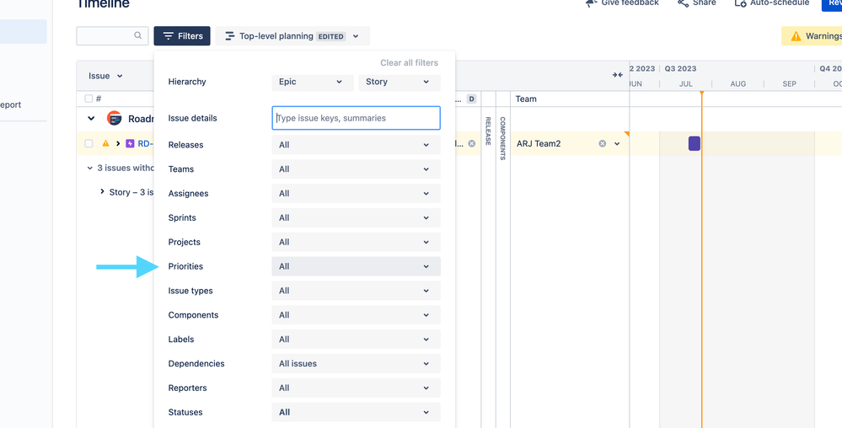Viewport: 842px width, 428px height.
Task: Open the Reporters filter dropdown
Action: [x=356, y=388]
